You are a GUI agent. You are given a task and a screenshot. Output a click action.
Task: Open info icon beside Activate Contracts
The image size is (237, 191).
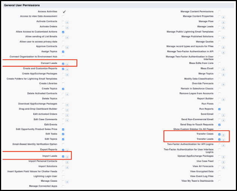click(67, 22)
